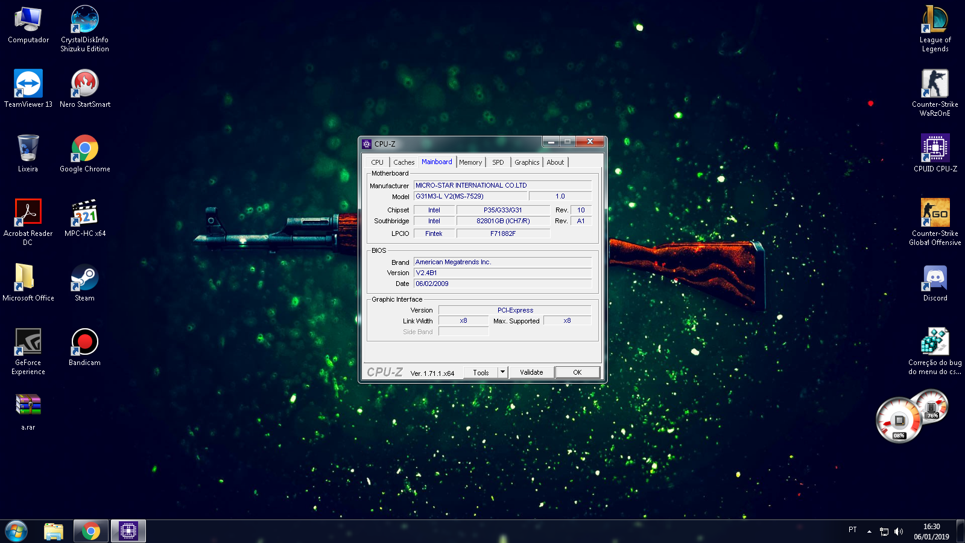Open the Memory tab
This screenshot has height=543, width=965.
(470, 162)
